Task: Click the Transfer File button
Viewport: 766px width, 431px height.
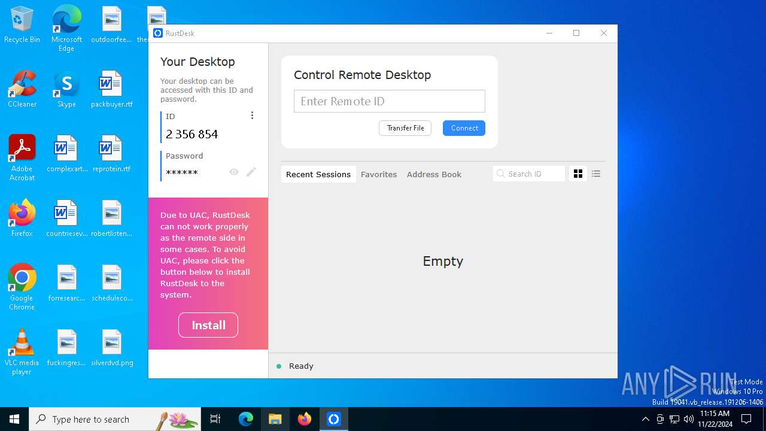Action: tap(405, 128)
